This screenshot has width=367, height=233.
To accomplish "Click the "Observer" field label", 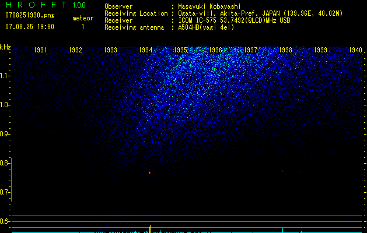I will (x=118, y=6).
